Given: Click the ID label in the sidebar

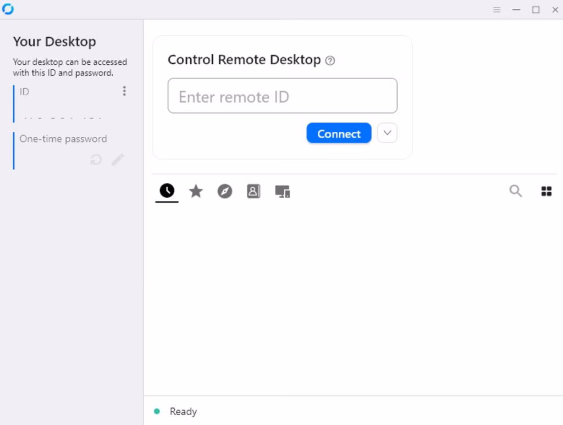Looking at the screenshot, I should pos(24,92).
